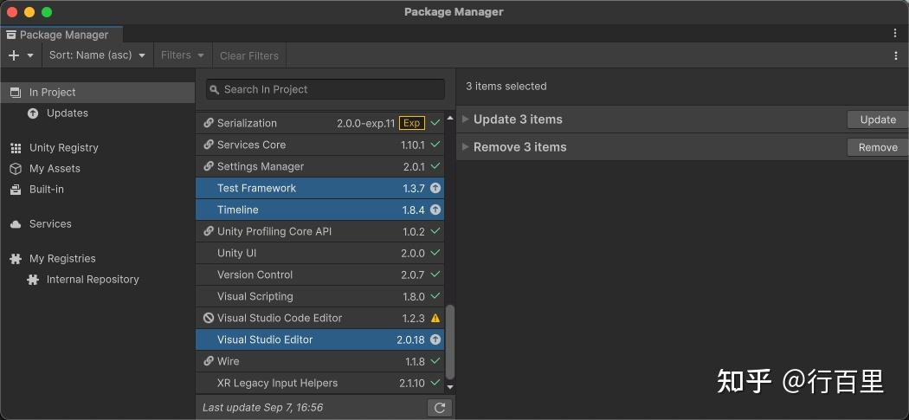This screenshot has width=909, height=420.
Task: Select the Unity UI package
Action: click(320, 253)
